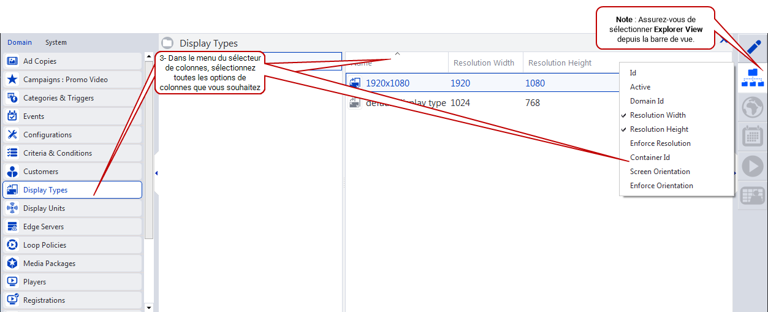
Task: Click the Campaigns star icon
Action: coord(12,80)
